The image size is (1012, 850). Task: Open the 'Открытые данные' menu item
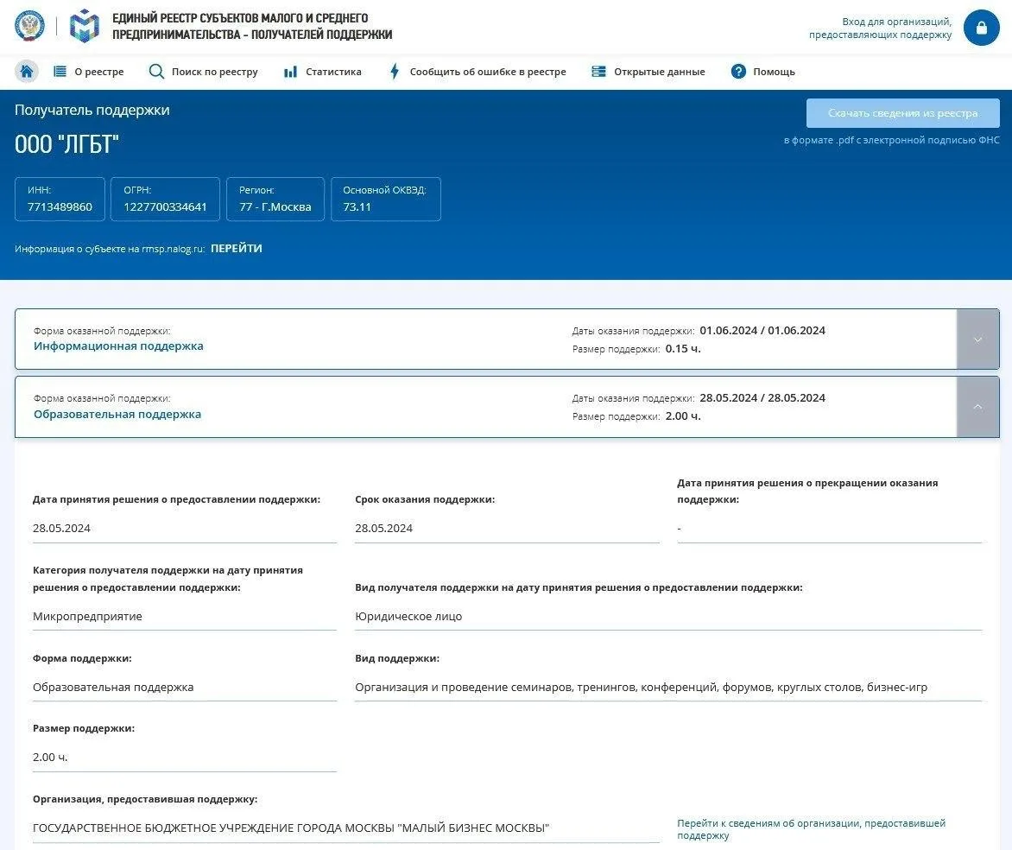pyautogui.click(x=659, y=72)
